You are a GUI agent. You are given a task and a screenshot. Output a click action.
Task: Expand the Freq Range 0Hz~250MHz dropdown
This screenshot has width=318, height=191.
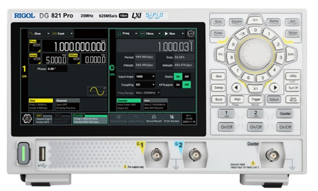148,93
